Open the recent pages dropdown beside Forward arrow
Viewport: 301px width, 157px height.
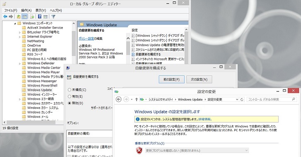(132, 99)
